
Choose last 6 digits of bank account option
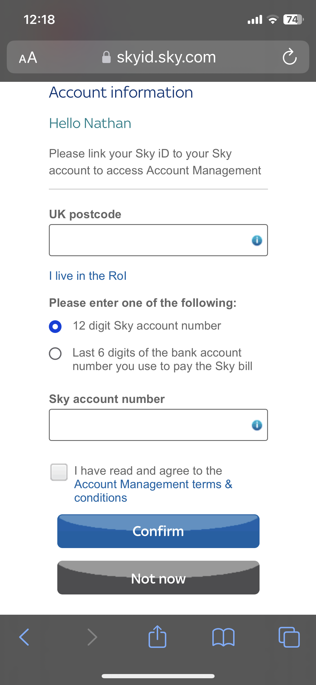coord(55,354)
